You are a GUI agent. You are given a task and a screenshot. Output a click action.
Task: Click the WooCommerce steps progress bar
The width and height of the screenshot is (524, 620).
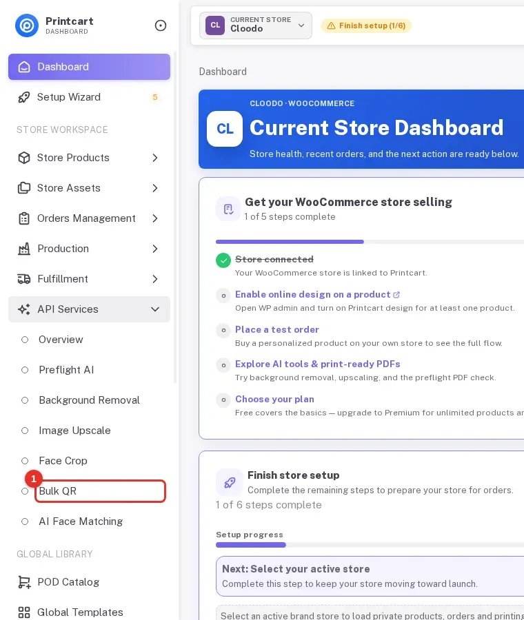[x=370, y=242]
